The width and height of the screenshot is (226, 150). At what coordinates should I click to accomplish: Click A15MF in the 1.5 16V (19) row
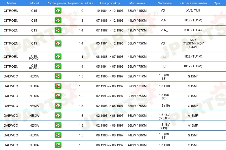pyautogui.click(x=193, y=125)
